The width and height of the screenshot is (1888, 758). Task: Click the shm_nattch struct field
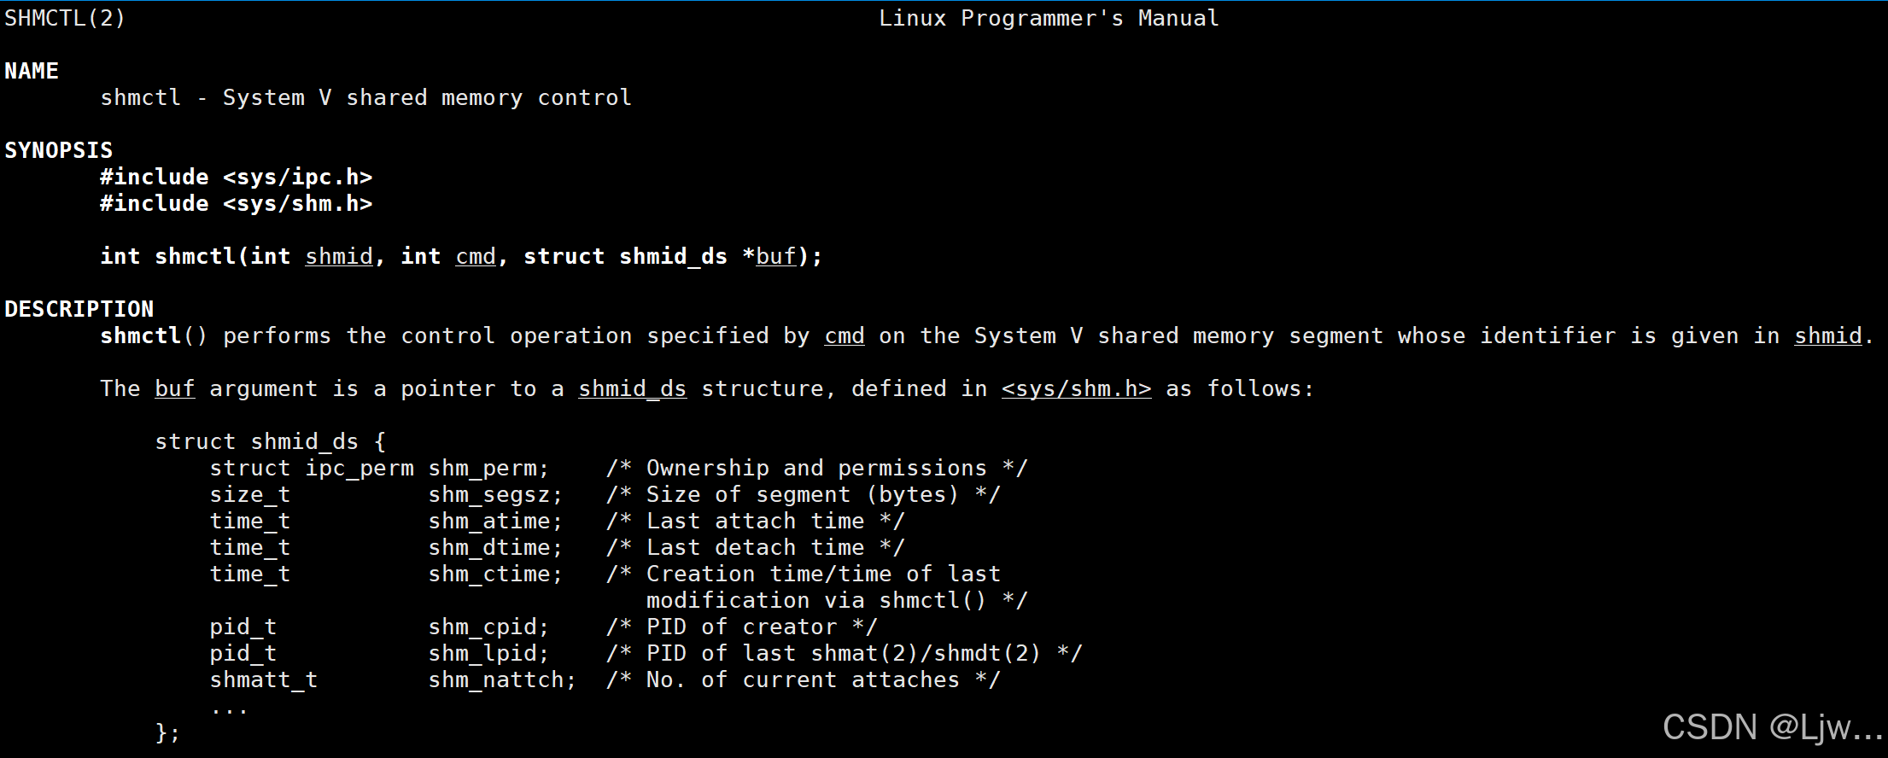[x=501, y=679]
